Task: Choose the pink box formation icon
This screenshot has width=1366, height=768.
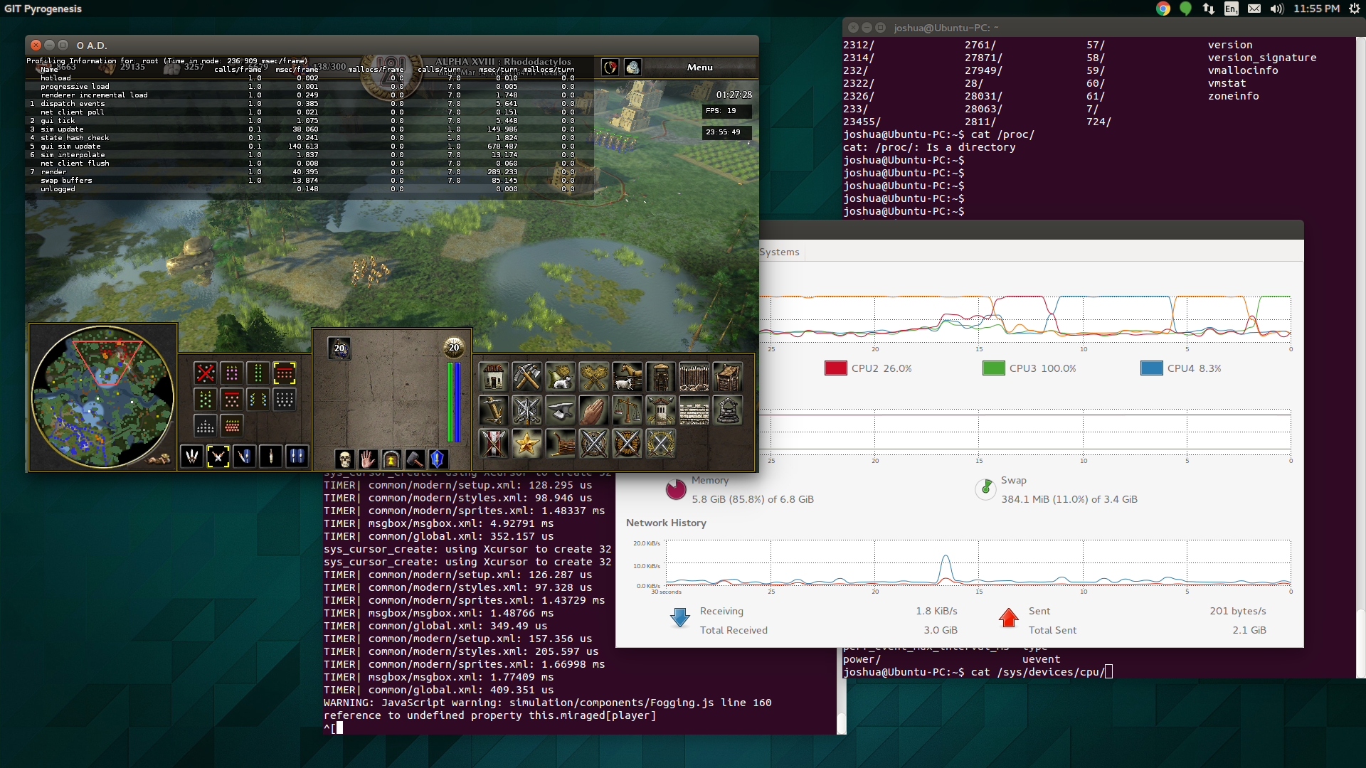Action: coord(232,373)
